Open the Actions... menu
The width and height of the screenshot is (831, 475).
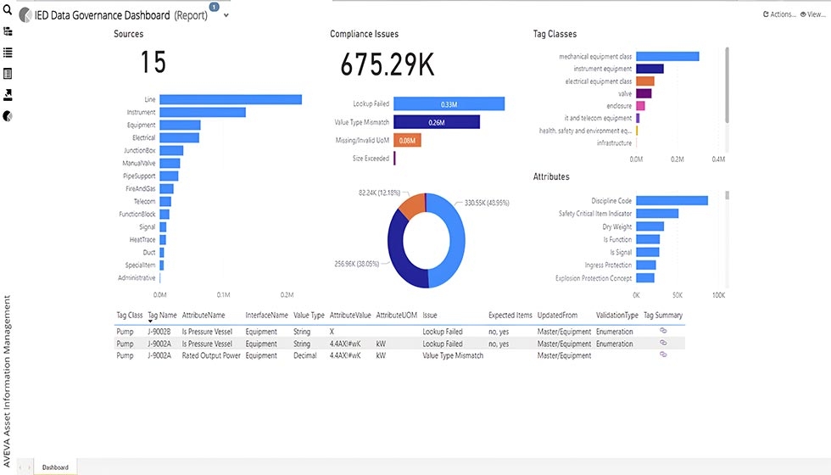(x=779, y=14)
